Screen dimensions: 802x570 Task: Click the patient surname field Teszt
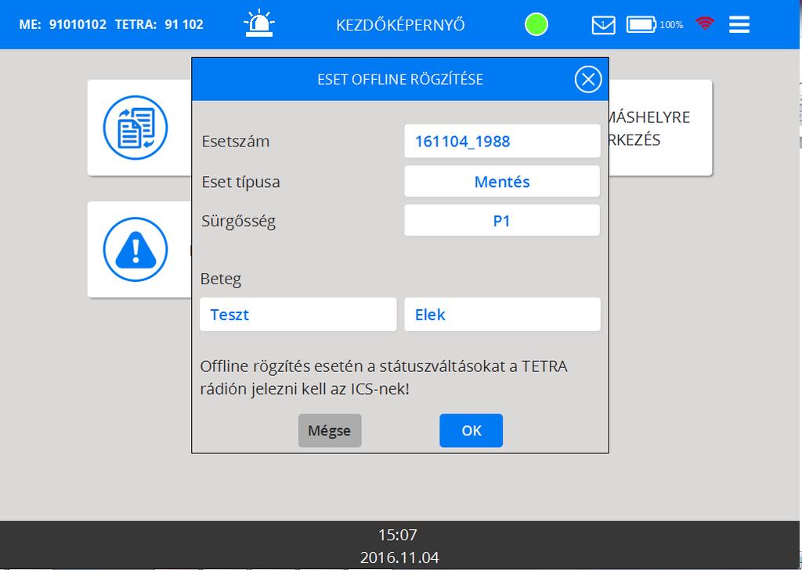coord(298,315)
